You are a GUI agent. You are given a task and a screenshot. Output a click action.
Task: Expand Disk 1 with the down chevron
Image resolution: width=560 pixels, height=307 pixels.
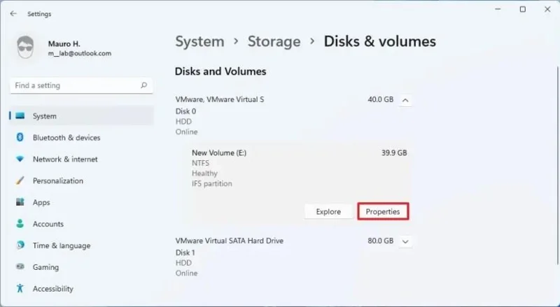(405, 242)
